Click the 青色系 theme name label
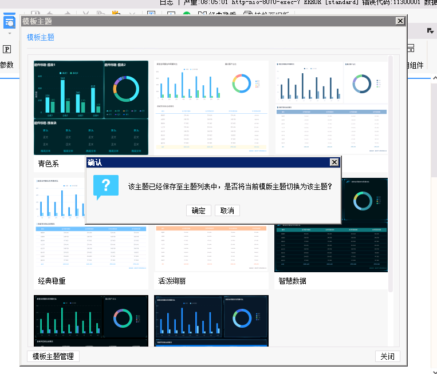 coord(49,164)
